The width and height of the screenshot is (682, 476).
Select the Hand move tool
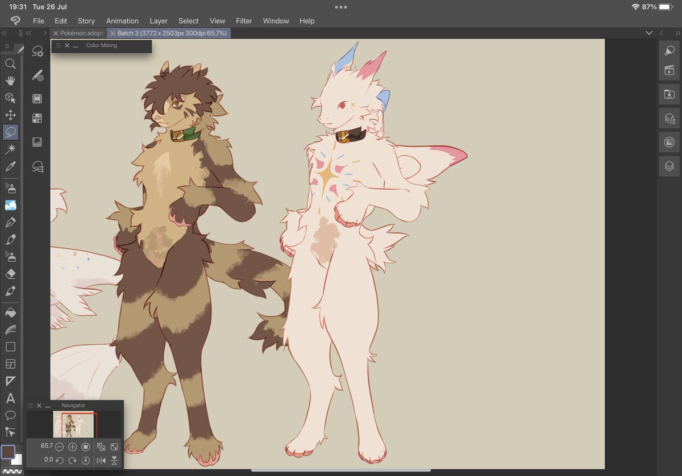10,81
